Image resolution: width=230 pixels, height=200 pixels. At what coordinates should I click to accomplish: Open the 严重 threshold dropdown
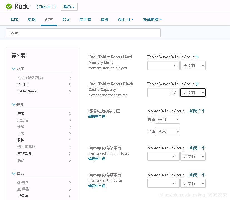(x=167, y=131)
